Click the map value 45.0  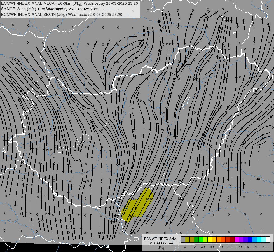[x=86, y=181]
